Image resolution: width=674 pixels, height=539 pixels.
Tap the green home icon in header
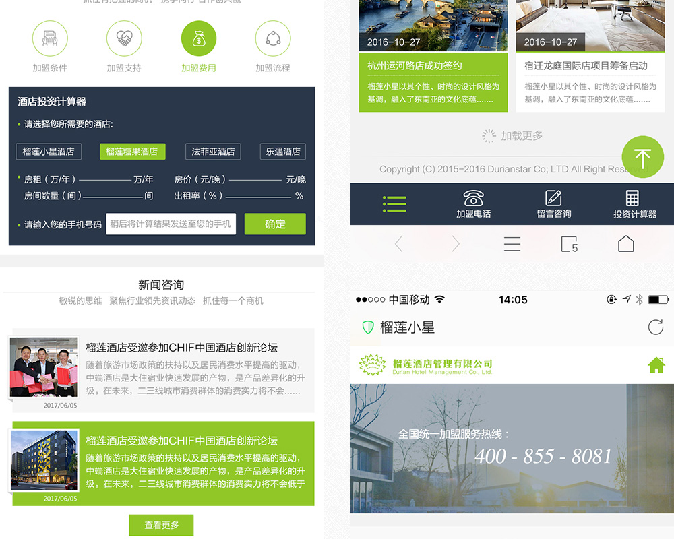coord(656,365)
